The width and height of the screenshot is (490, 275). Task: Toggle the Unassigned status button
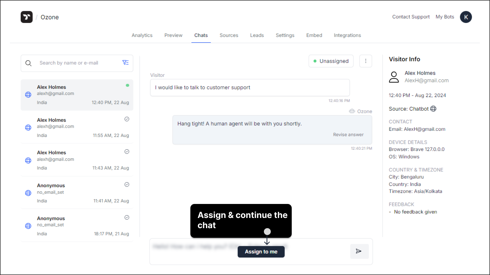point(331,61)
